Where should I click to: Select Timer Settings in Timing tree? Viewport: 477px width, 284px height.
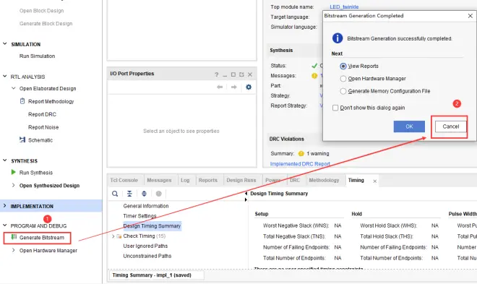point(139,216)
